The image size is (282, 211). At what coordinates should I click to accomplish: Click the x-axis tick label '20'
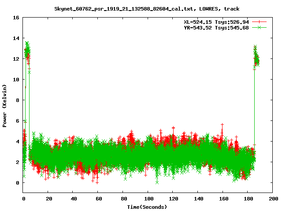click(49, 199)
